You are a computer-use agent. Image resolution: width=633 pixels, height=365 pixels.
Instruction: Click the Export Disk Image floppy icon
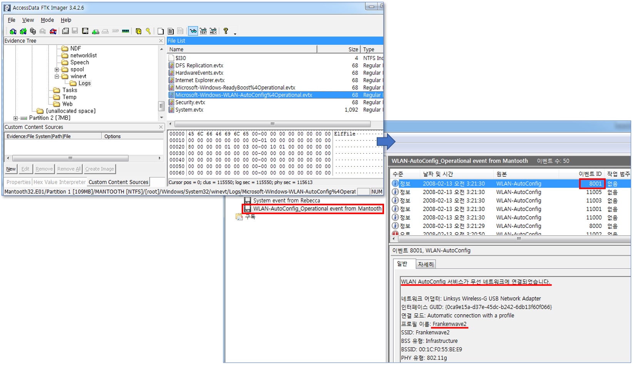[x=75, y=31]
